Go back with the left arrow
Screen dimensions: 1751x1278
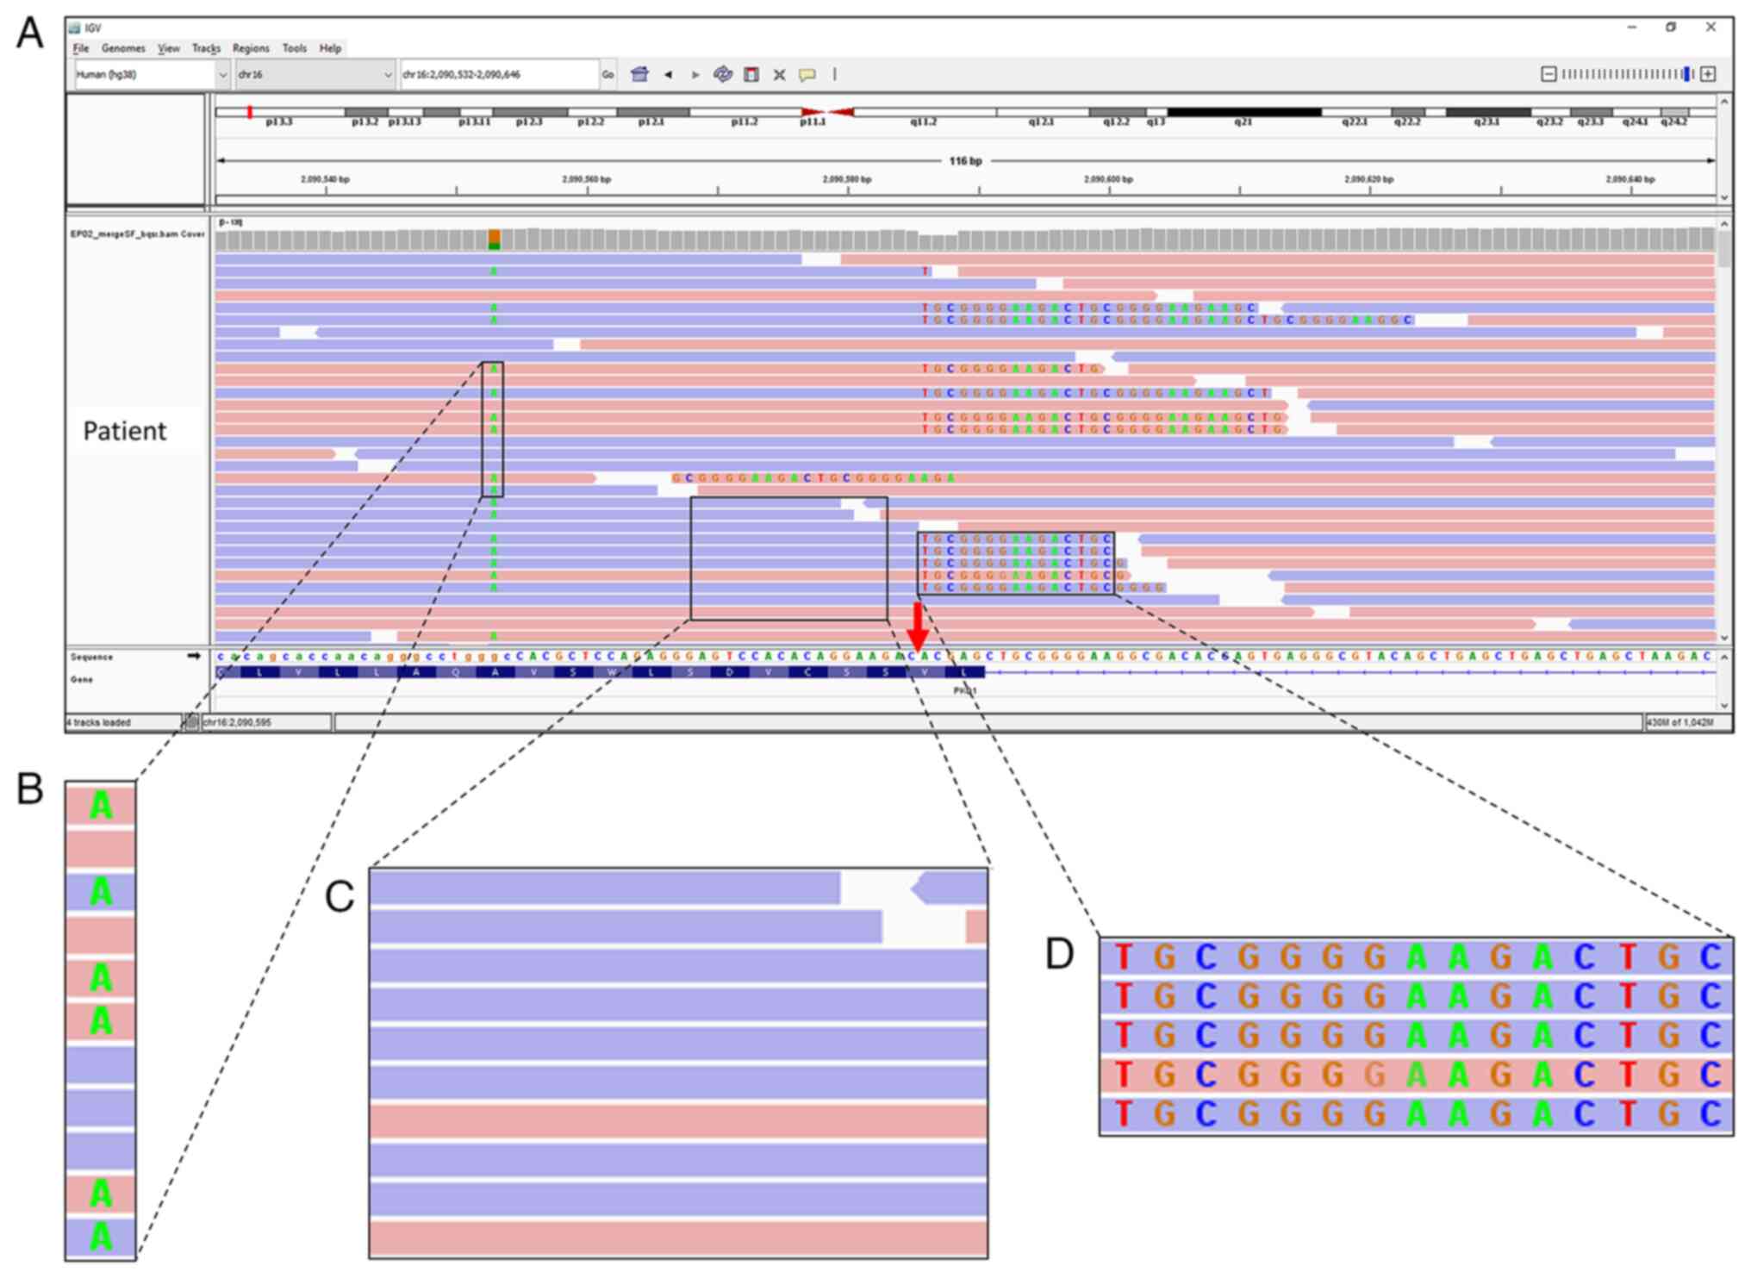point(668,75)
